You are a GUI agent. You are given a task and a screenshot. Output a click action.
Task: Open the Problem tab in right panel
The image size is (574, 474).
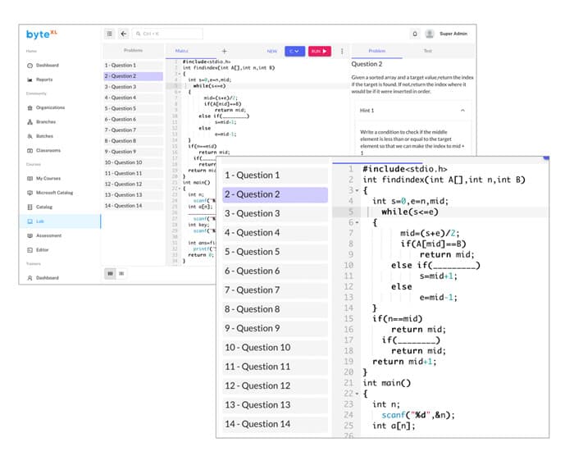[376, 51]
